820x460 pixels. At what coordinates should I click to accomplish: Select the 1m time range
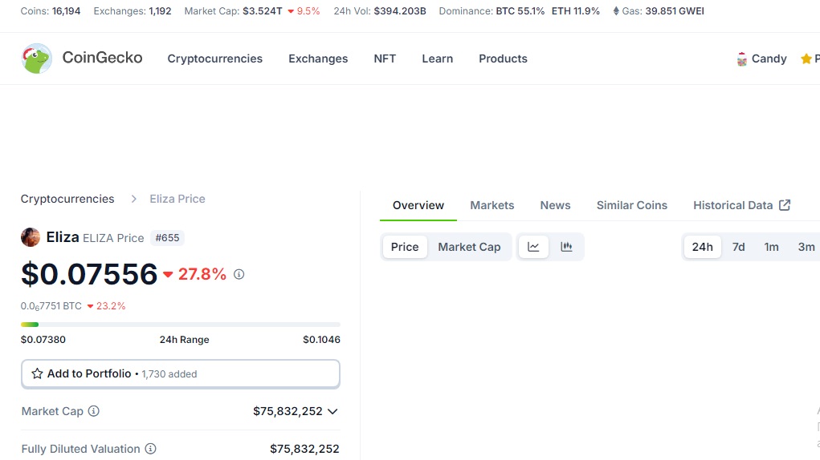[x=771, y=247]
